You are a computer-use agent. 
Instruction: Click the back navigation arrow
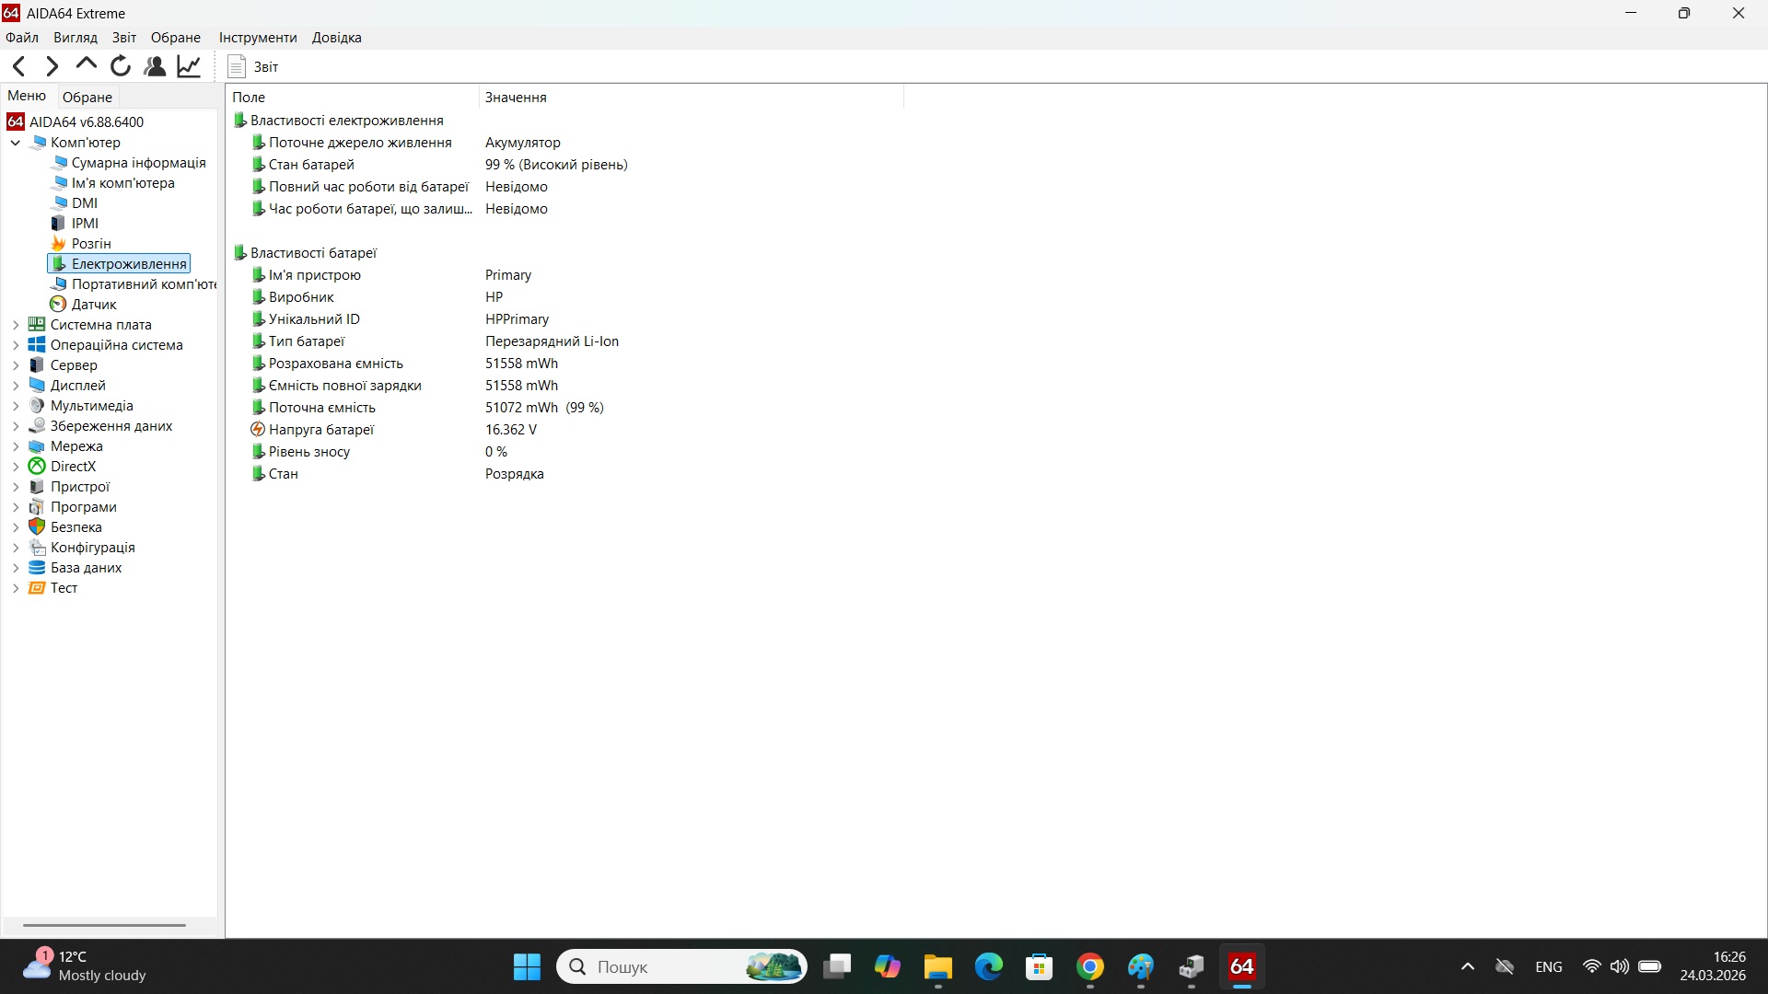[18, 65]
